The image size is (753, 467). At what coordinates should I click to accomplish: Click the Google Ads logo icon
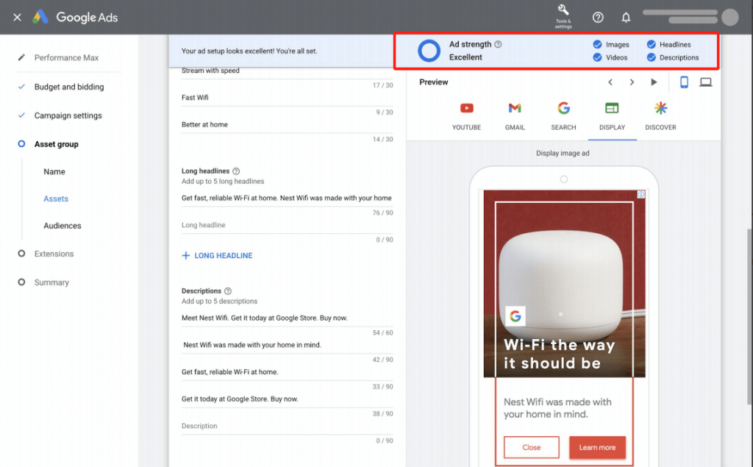point(40,17)
